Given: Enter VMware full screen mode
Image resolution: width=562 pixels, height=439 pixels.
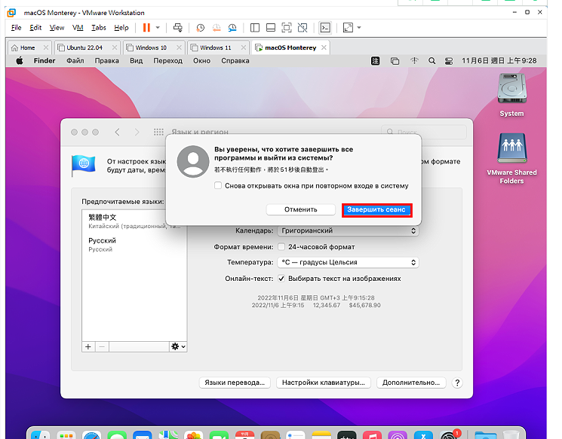Looking at the screenshot, I should click(x=287, y=28).
